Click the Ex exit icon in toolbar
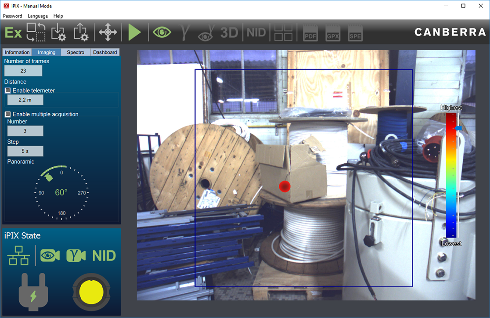The height and width of the screenshot is (318, 490). pos(13,32)
